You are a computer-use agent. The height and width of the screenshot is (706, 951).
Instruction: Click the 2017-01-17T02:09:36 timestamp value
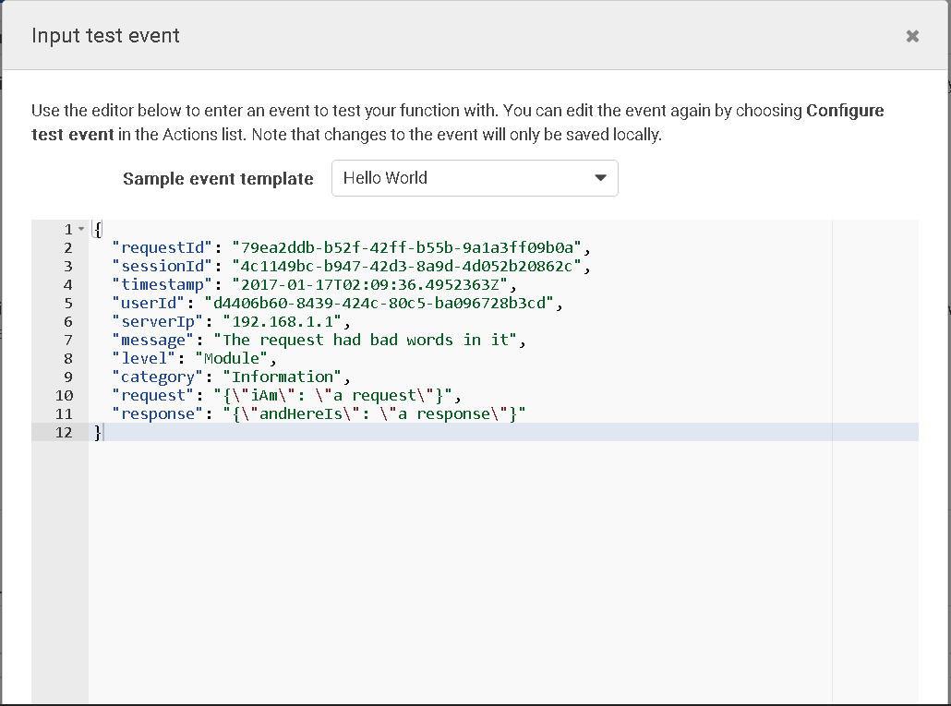click(370, 285)
